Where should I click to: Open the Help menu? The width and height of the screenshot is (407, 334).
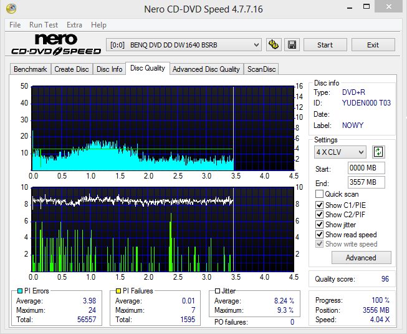(x=98, y=25)
